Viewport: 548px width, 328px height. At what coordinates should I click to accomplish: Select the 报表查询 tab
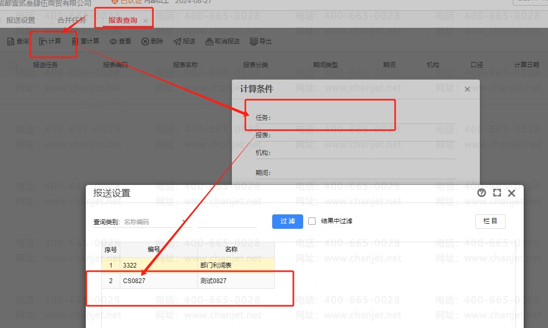click(123, 20)
